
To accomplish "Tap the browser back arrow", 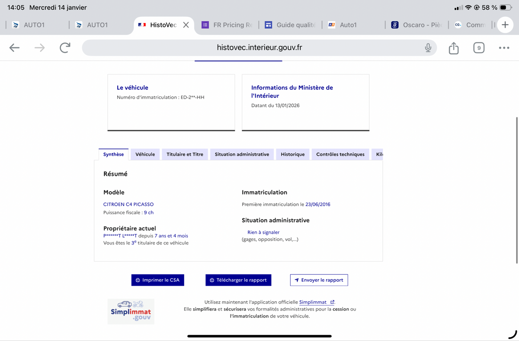I will [15, 48].
